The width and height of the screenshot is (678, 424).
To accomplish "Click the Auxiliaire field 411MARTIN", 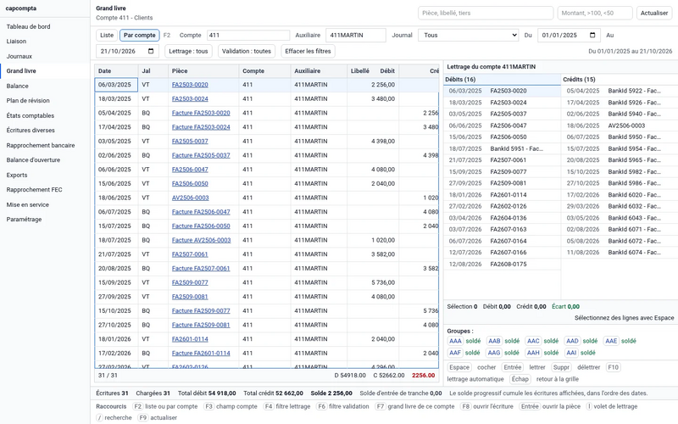I will click(x=355, y=35).
